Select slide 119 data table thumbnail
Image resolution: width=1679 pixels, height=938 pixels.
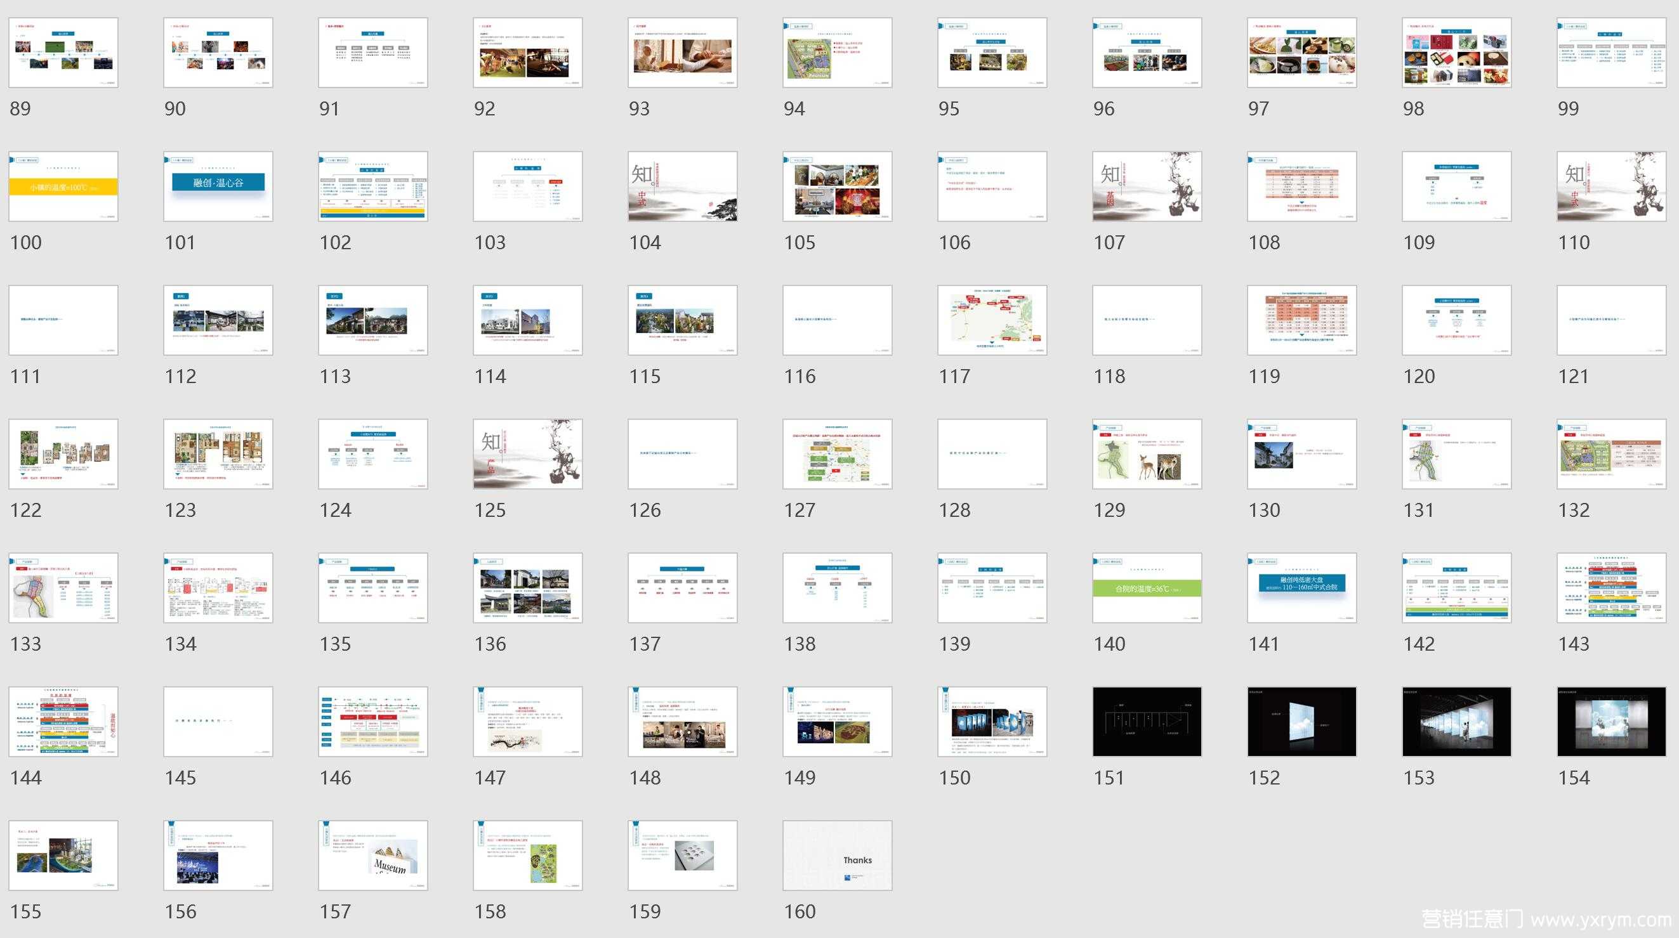[1302, 320]
